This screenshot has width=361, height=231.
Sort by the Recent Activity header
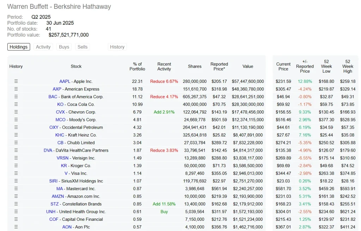click(x=164, y=66)
